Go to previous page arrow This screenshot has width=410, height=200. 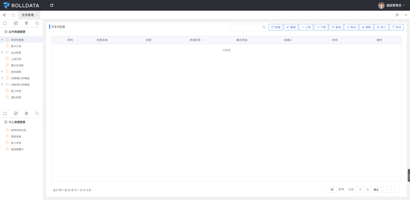(x=387, y=190)
